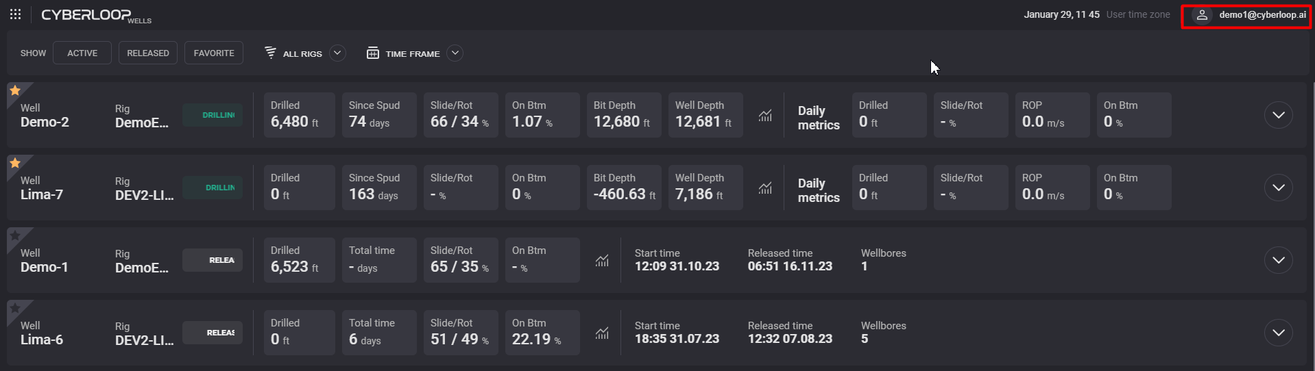Open chart icon for Demo-1 well
This screenshot has height=371, width=1315.
[x=602, y=260]
